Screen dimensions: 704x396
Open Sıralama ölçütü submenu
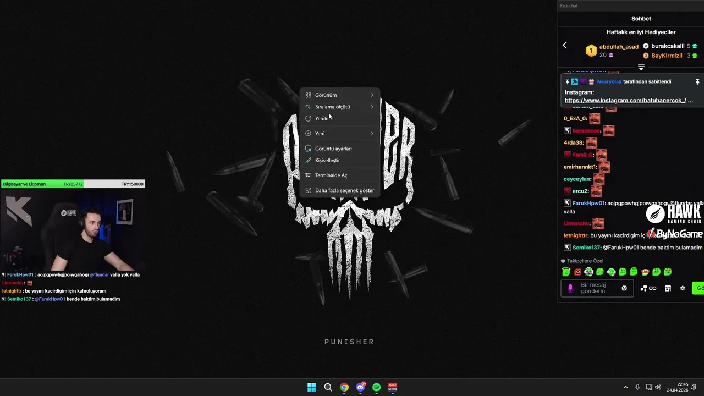tap(339, 107)
